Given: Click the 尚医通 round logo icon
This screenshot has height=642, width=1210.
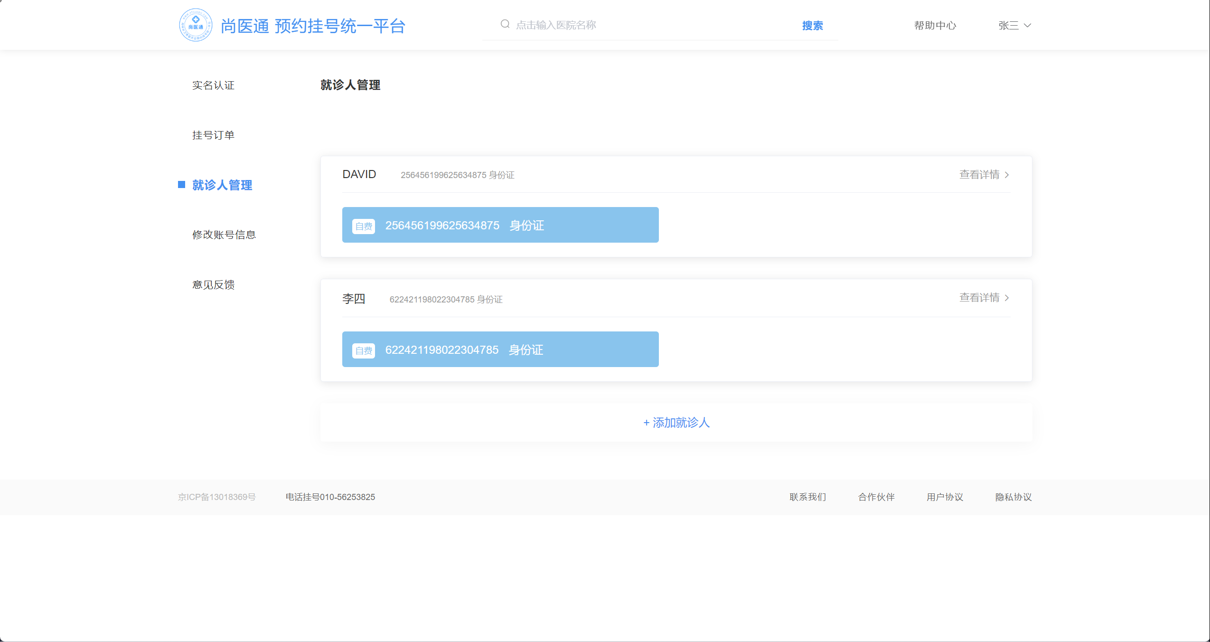Looking at the screenshot, I should tap(196, 25).
